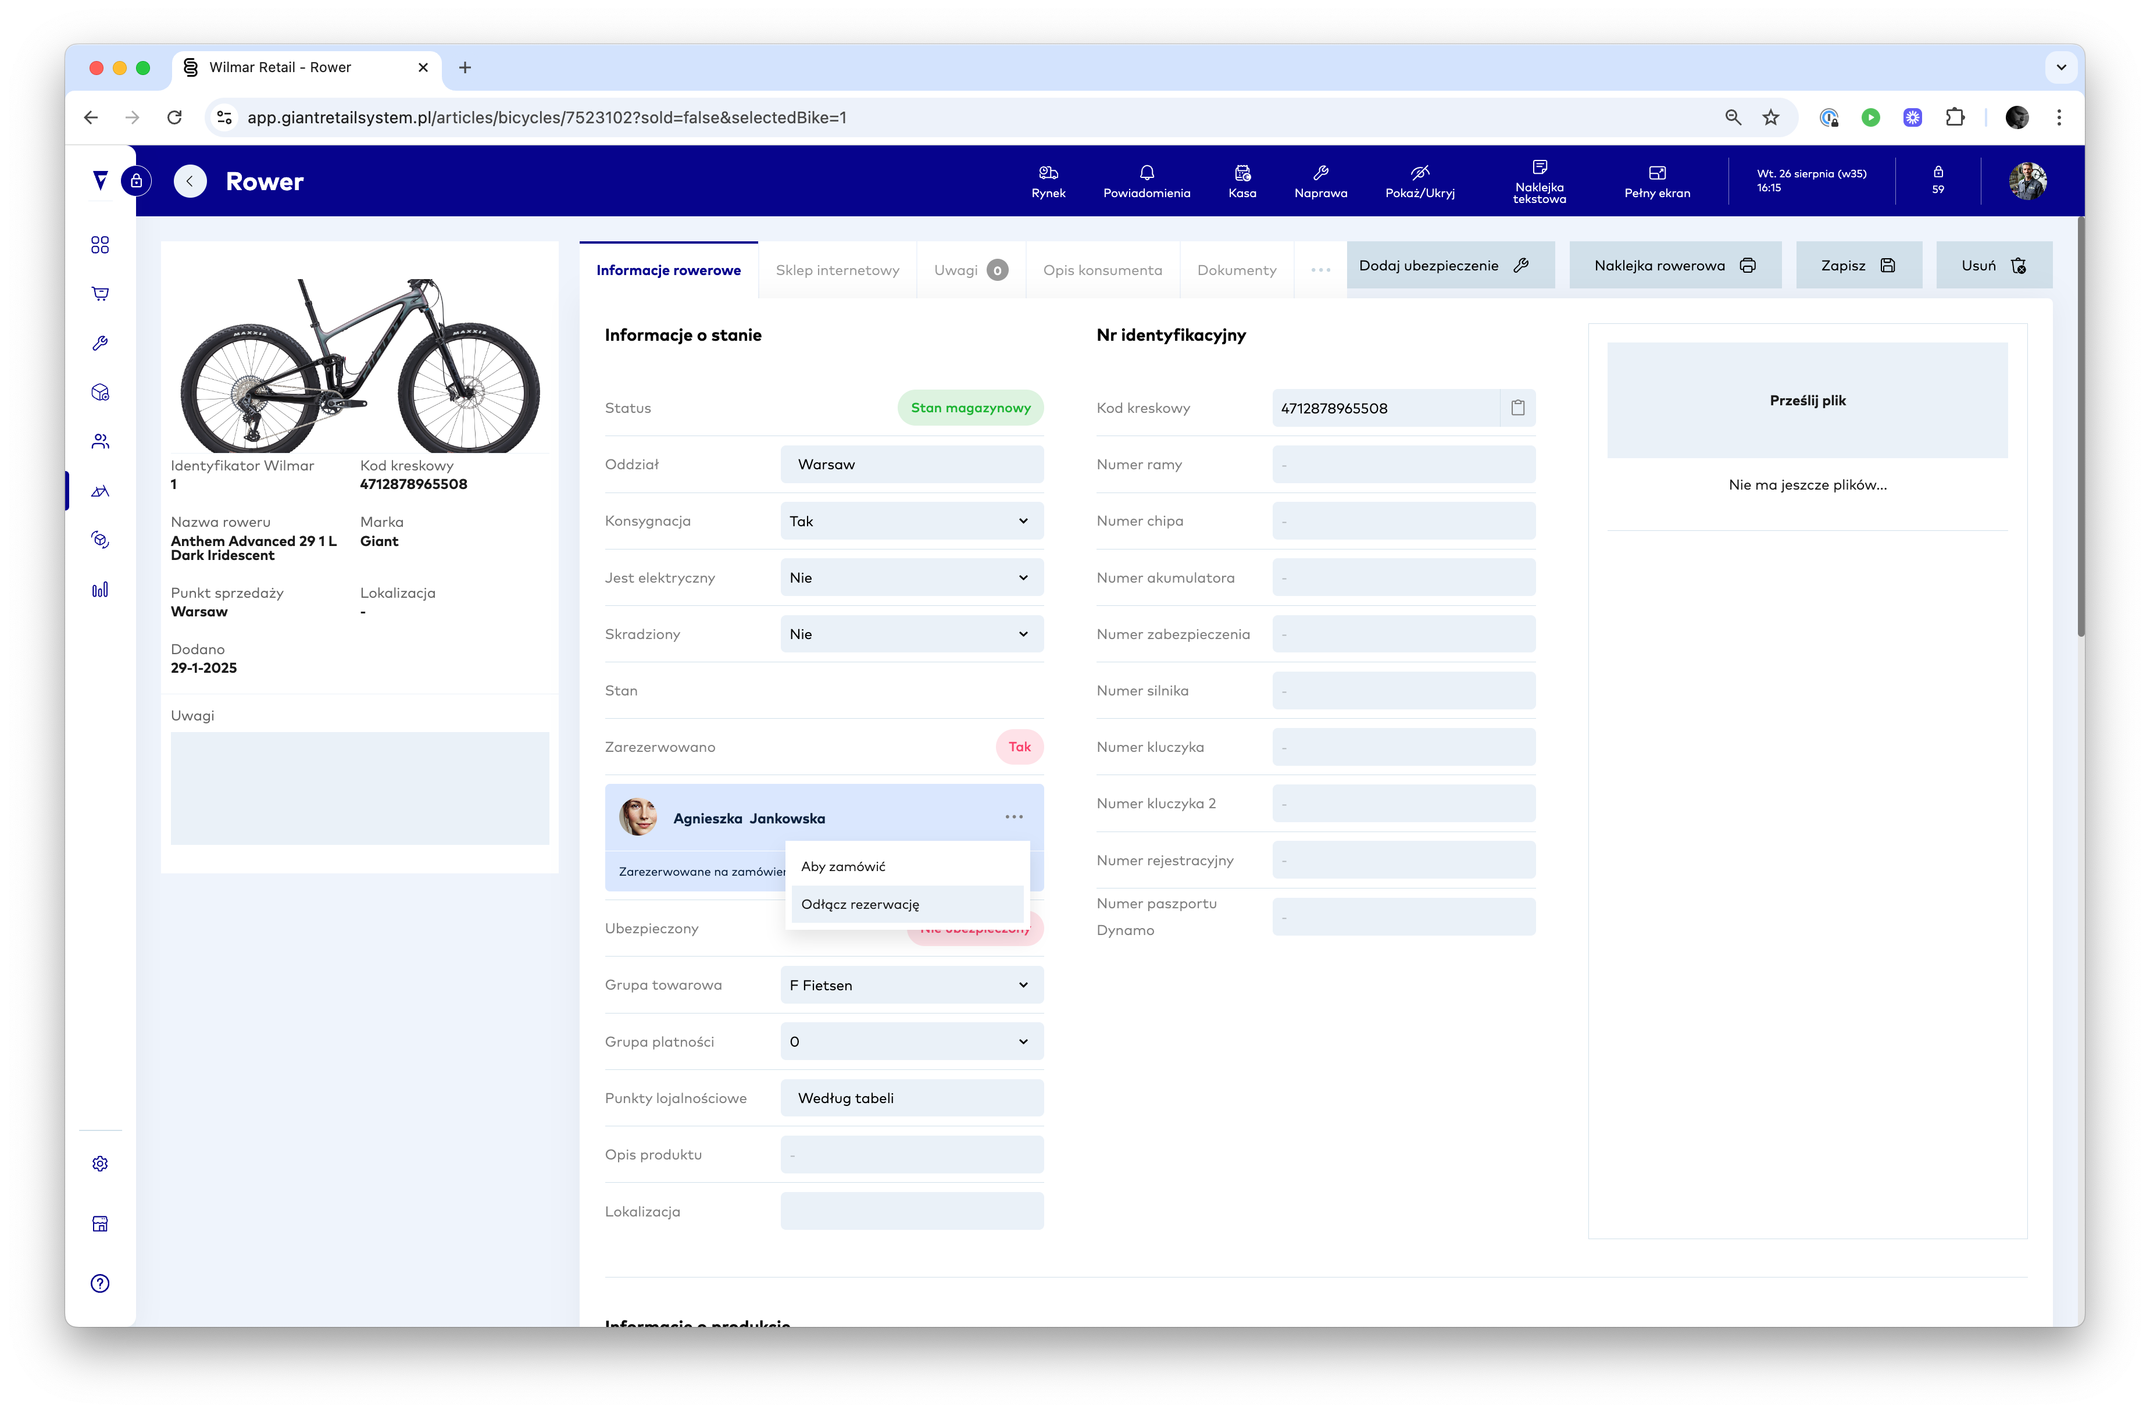Open settings gear in sidebar

(100, 1164)
